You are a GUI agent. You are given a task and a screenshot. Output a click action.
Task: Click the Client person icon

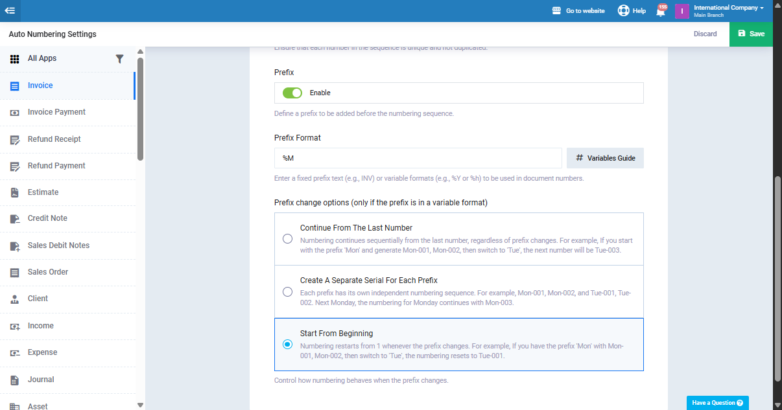tap(15, 299)
